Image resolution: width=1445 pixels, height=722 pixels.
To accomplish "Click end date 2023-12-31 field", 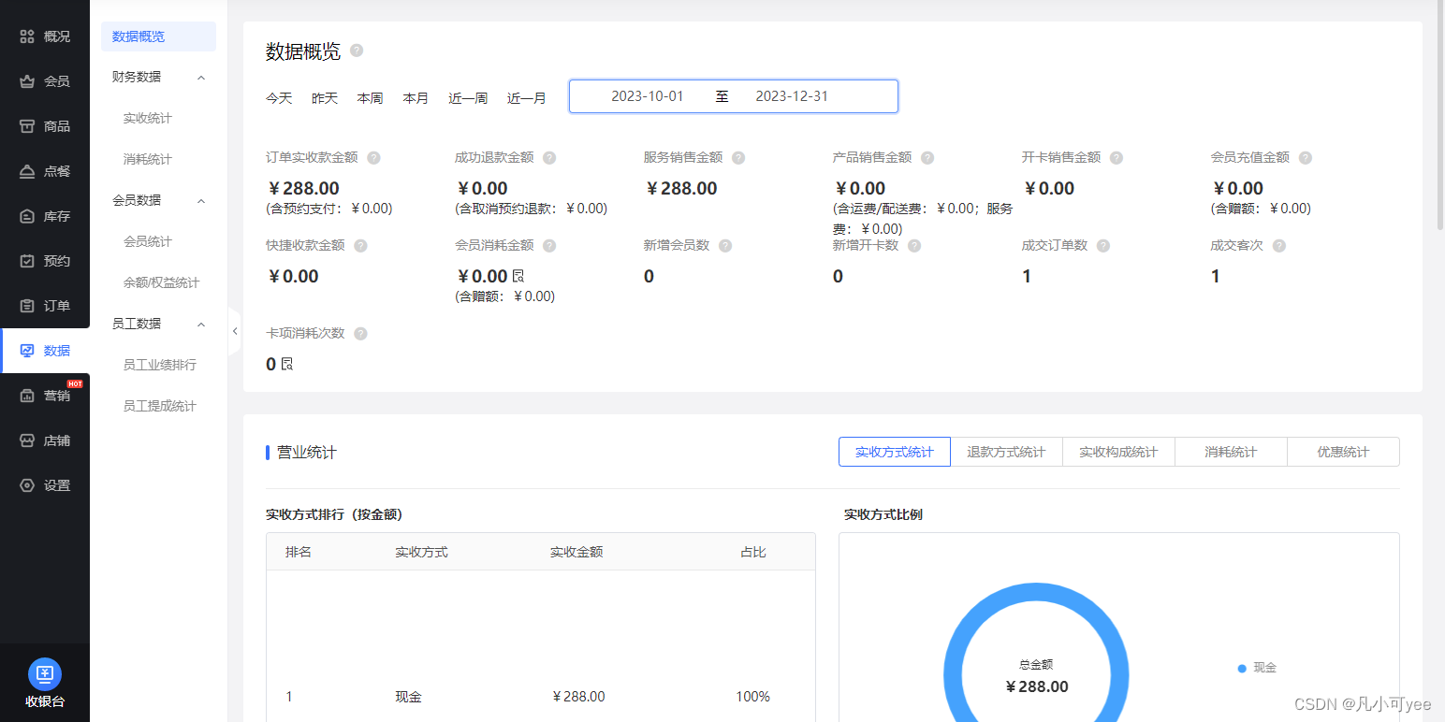I will [x=792, y=96].
